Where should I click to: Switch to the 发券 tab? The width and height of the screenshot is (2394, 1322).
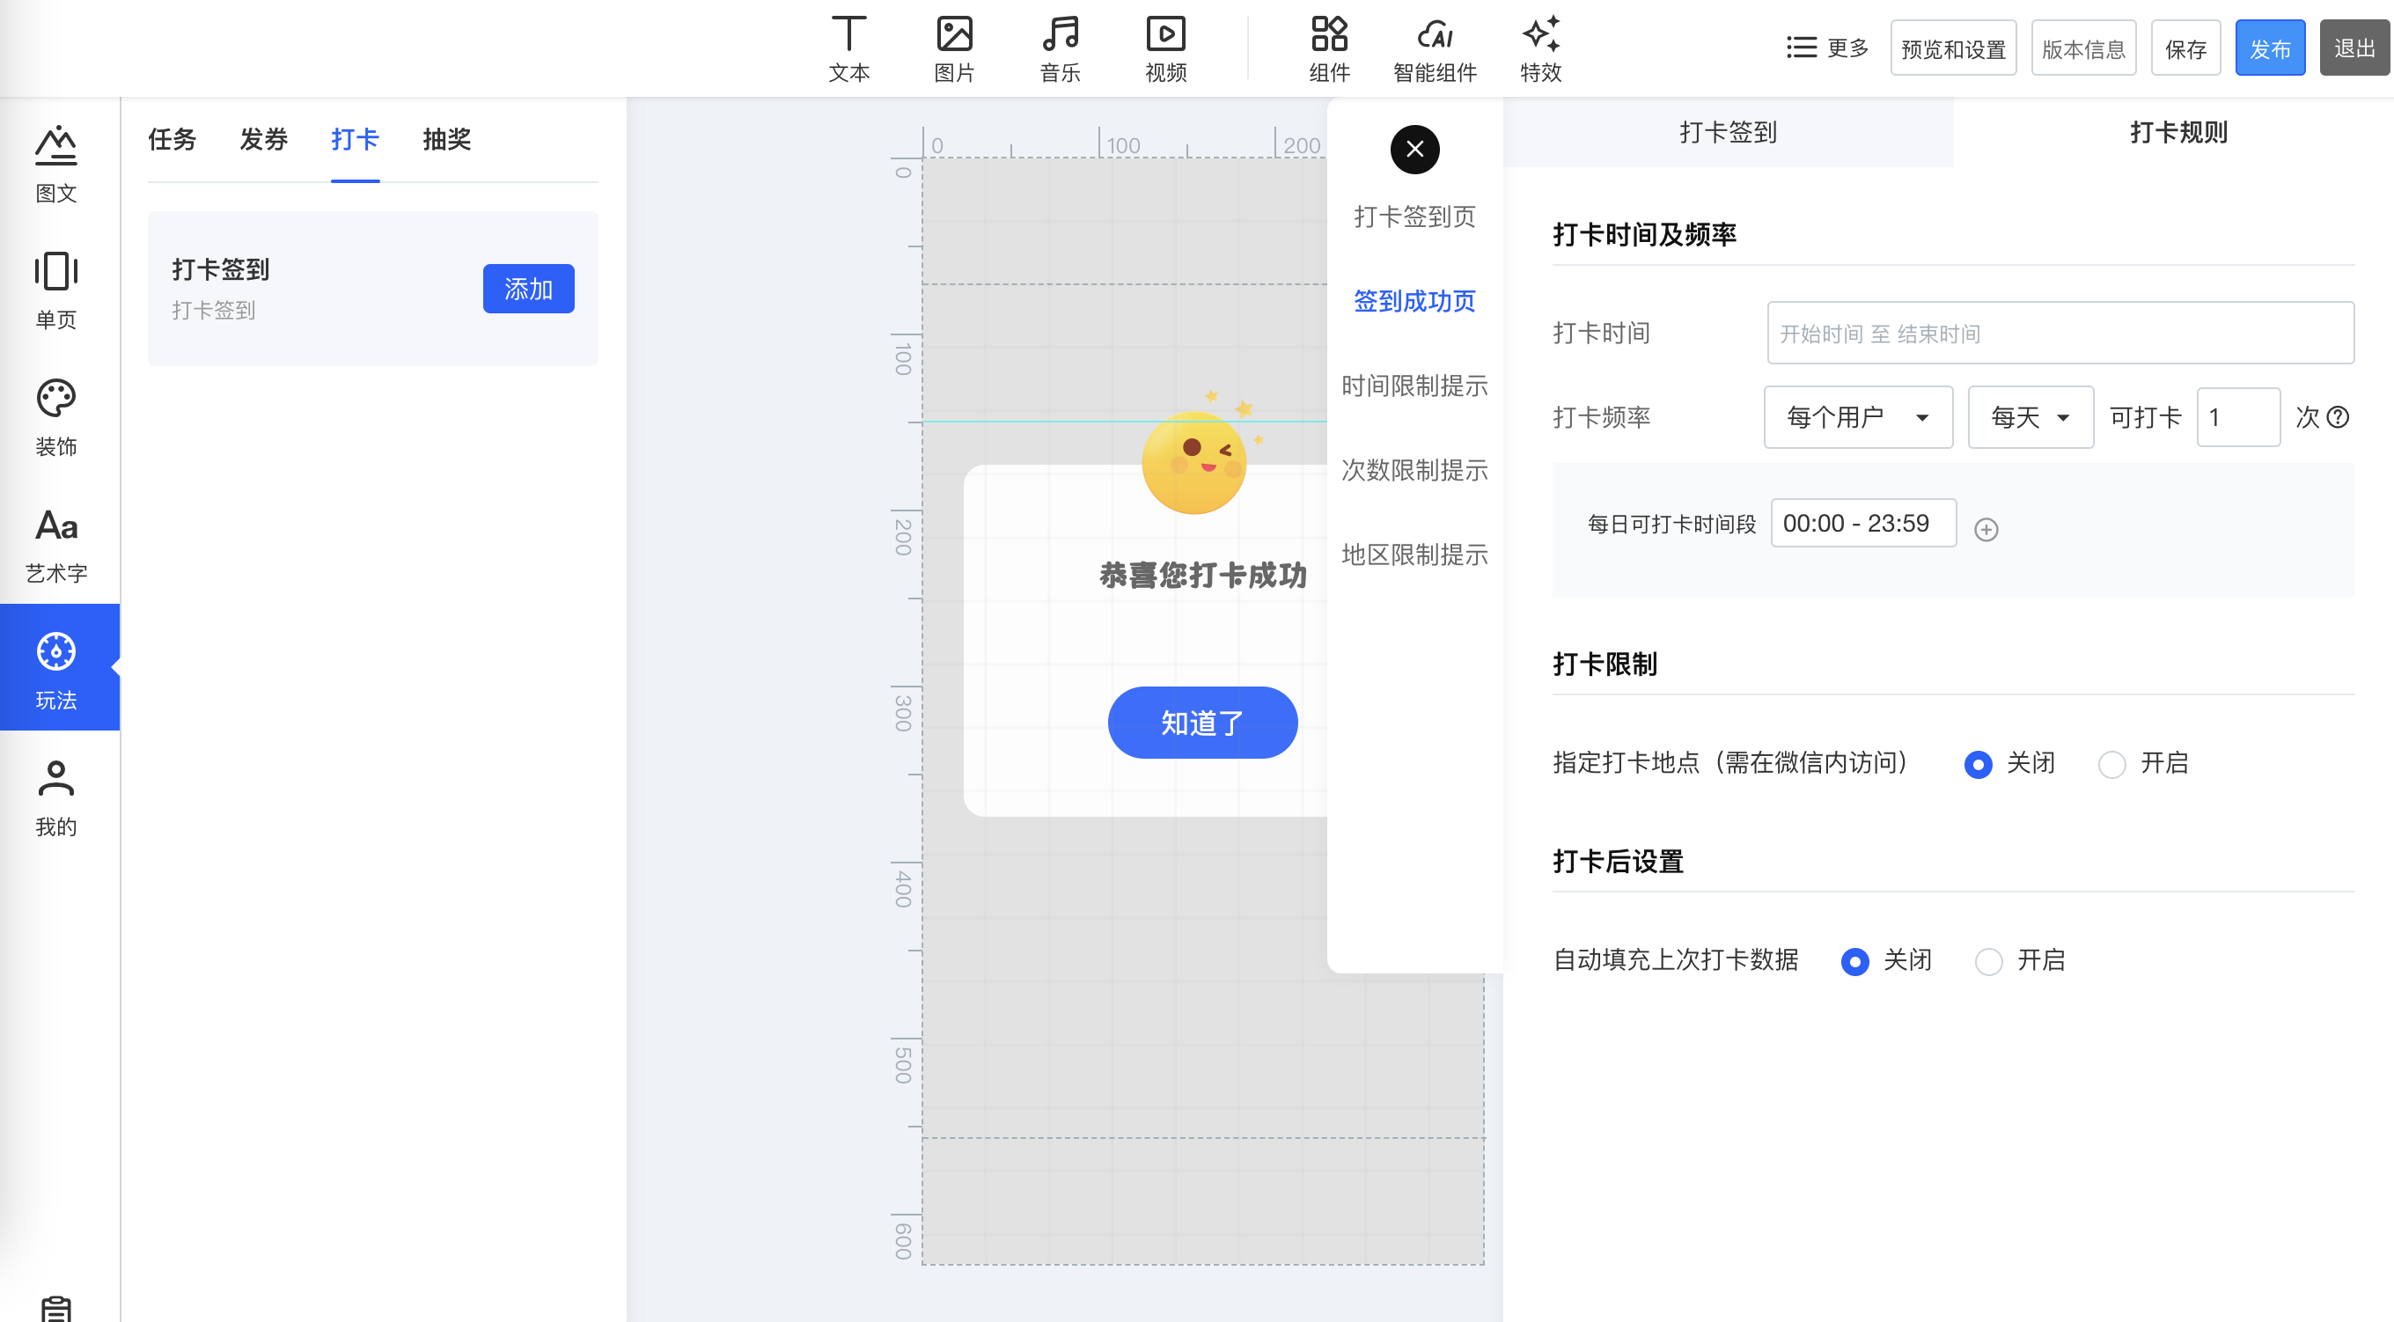click(264, 139)
